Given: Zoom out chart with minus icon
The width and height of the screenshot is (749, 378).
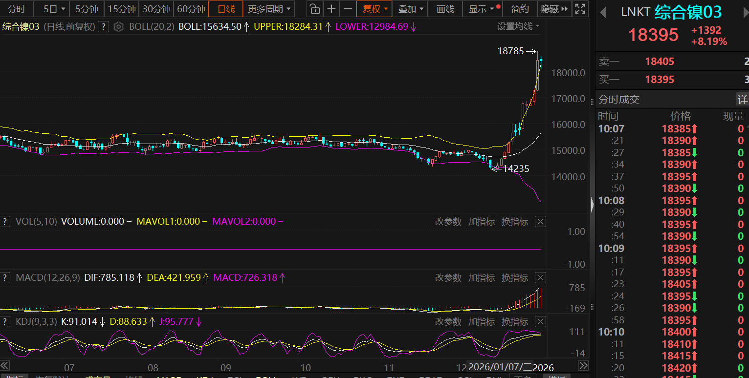Looking at the screenshot, I should click(348, 9).
